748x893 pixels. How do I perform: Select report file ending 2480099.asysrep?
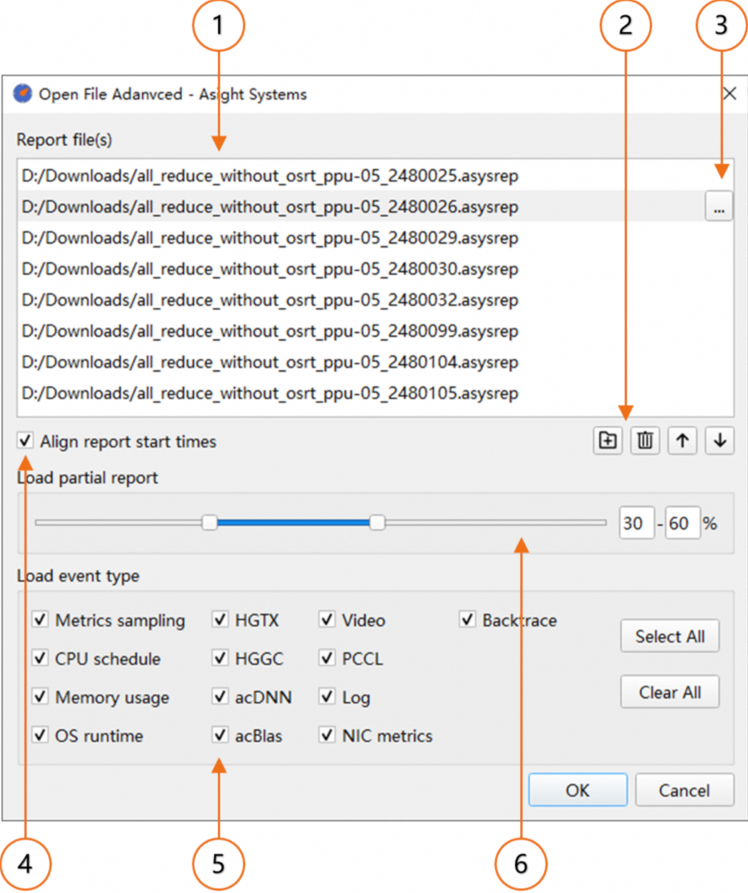pos(375,331)
